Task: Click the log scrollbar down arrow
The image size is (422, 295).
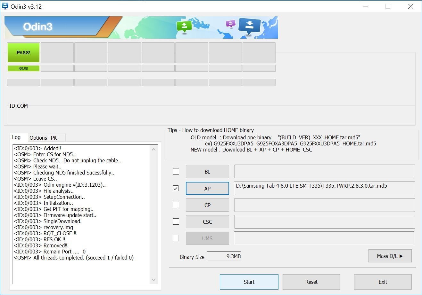Action: click(153, 280)
